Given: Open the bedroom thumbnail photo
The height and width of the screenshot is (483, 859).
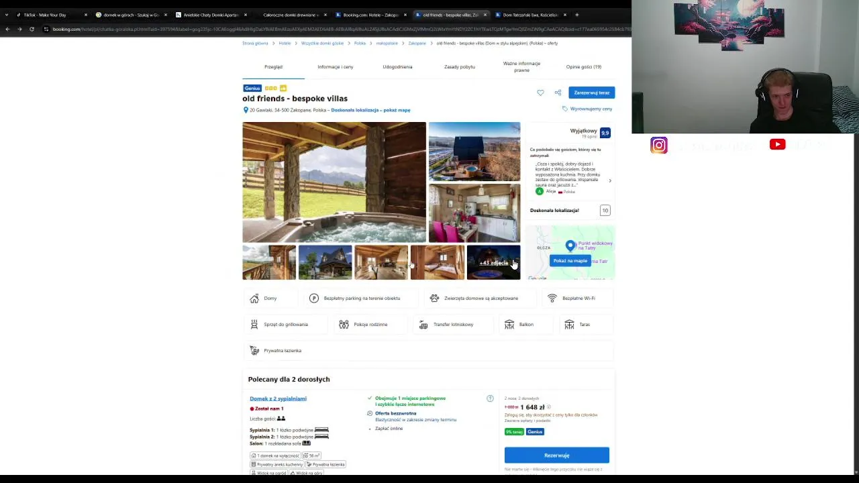Looking at the screenshot, I should pyautogui.click(x=438, y=262).
